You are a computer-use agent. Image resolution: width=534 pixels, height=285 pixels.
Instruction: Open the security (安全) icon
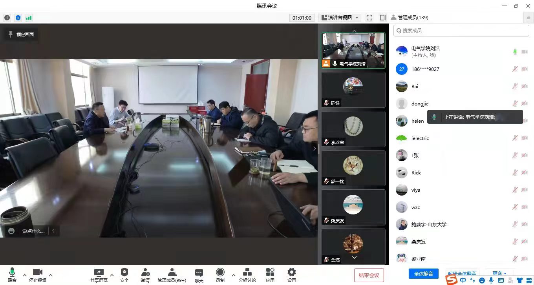click(124, 272)
